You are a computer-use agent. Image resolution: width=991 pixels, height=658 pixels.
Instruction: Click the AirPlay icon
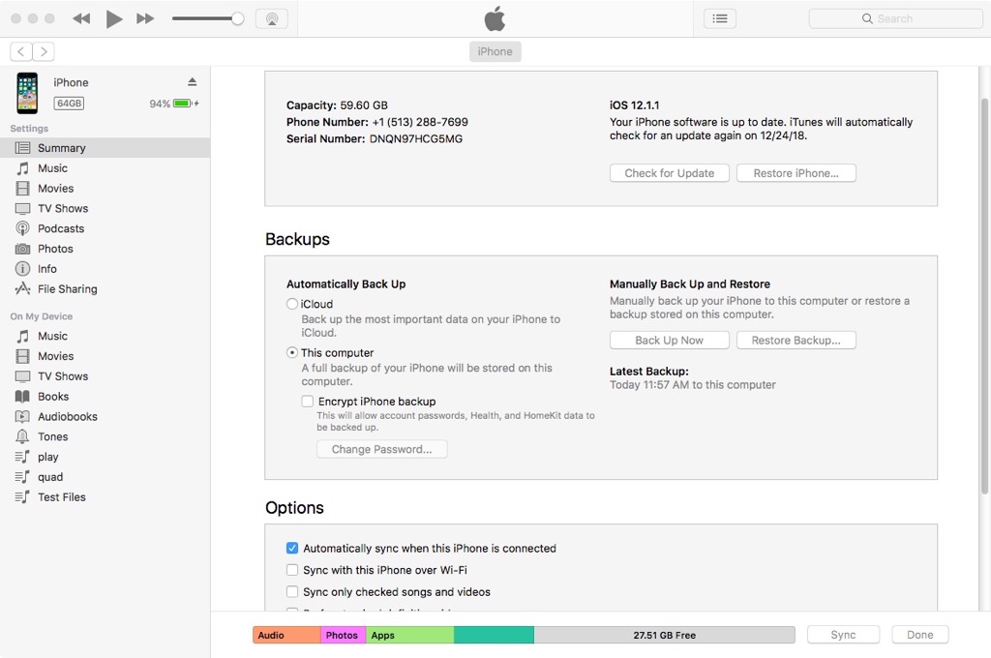271,18
